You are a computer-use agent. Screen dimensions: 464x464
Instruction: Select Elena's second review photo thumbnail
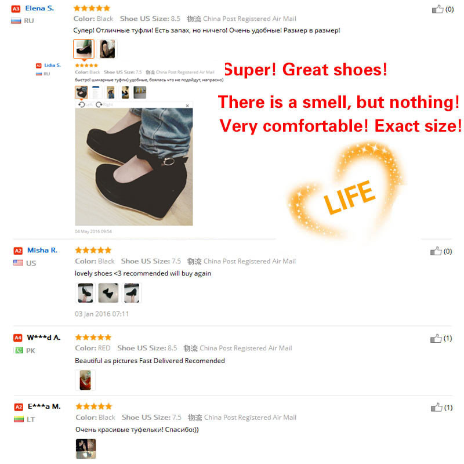tap(107, 49)
